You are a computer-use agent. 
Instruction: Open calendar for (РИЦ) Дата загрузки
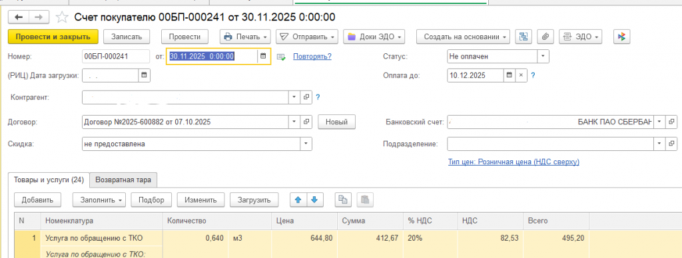144,75
